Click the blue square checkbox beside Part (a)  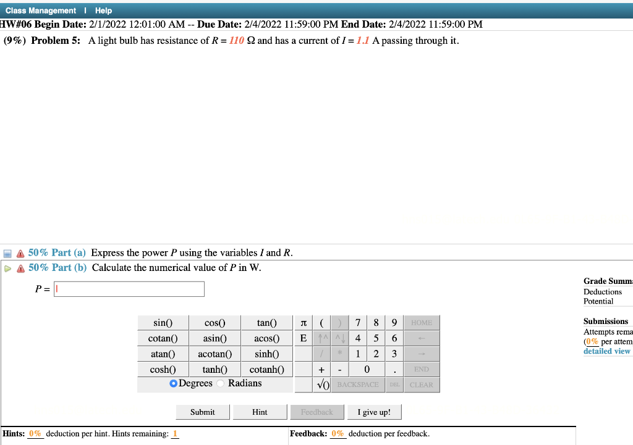7,252
